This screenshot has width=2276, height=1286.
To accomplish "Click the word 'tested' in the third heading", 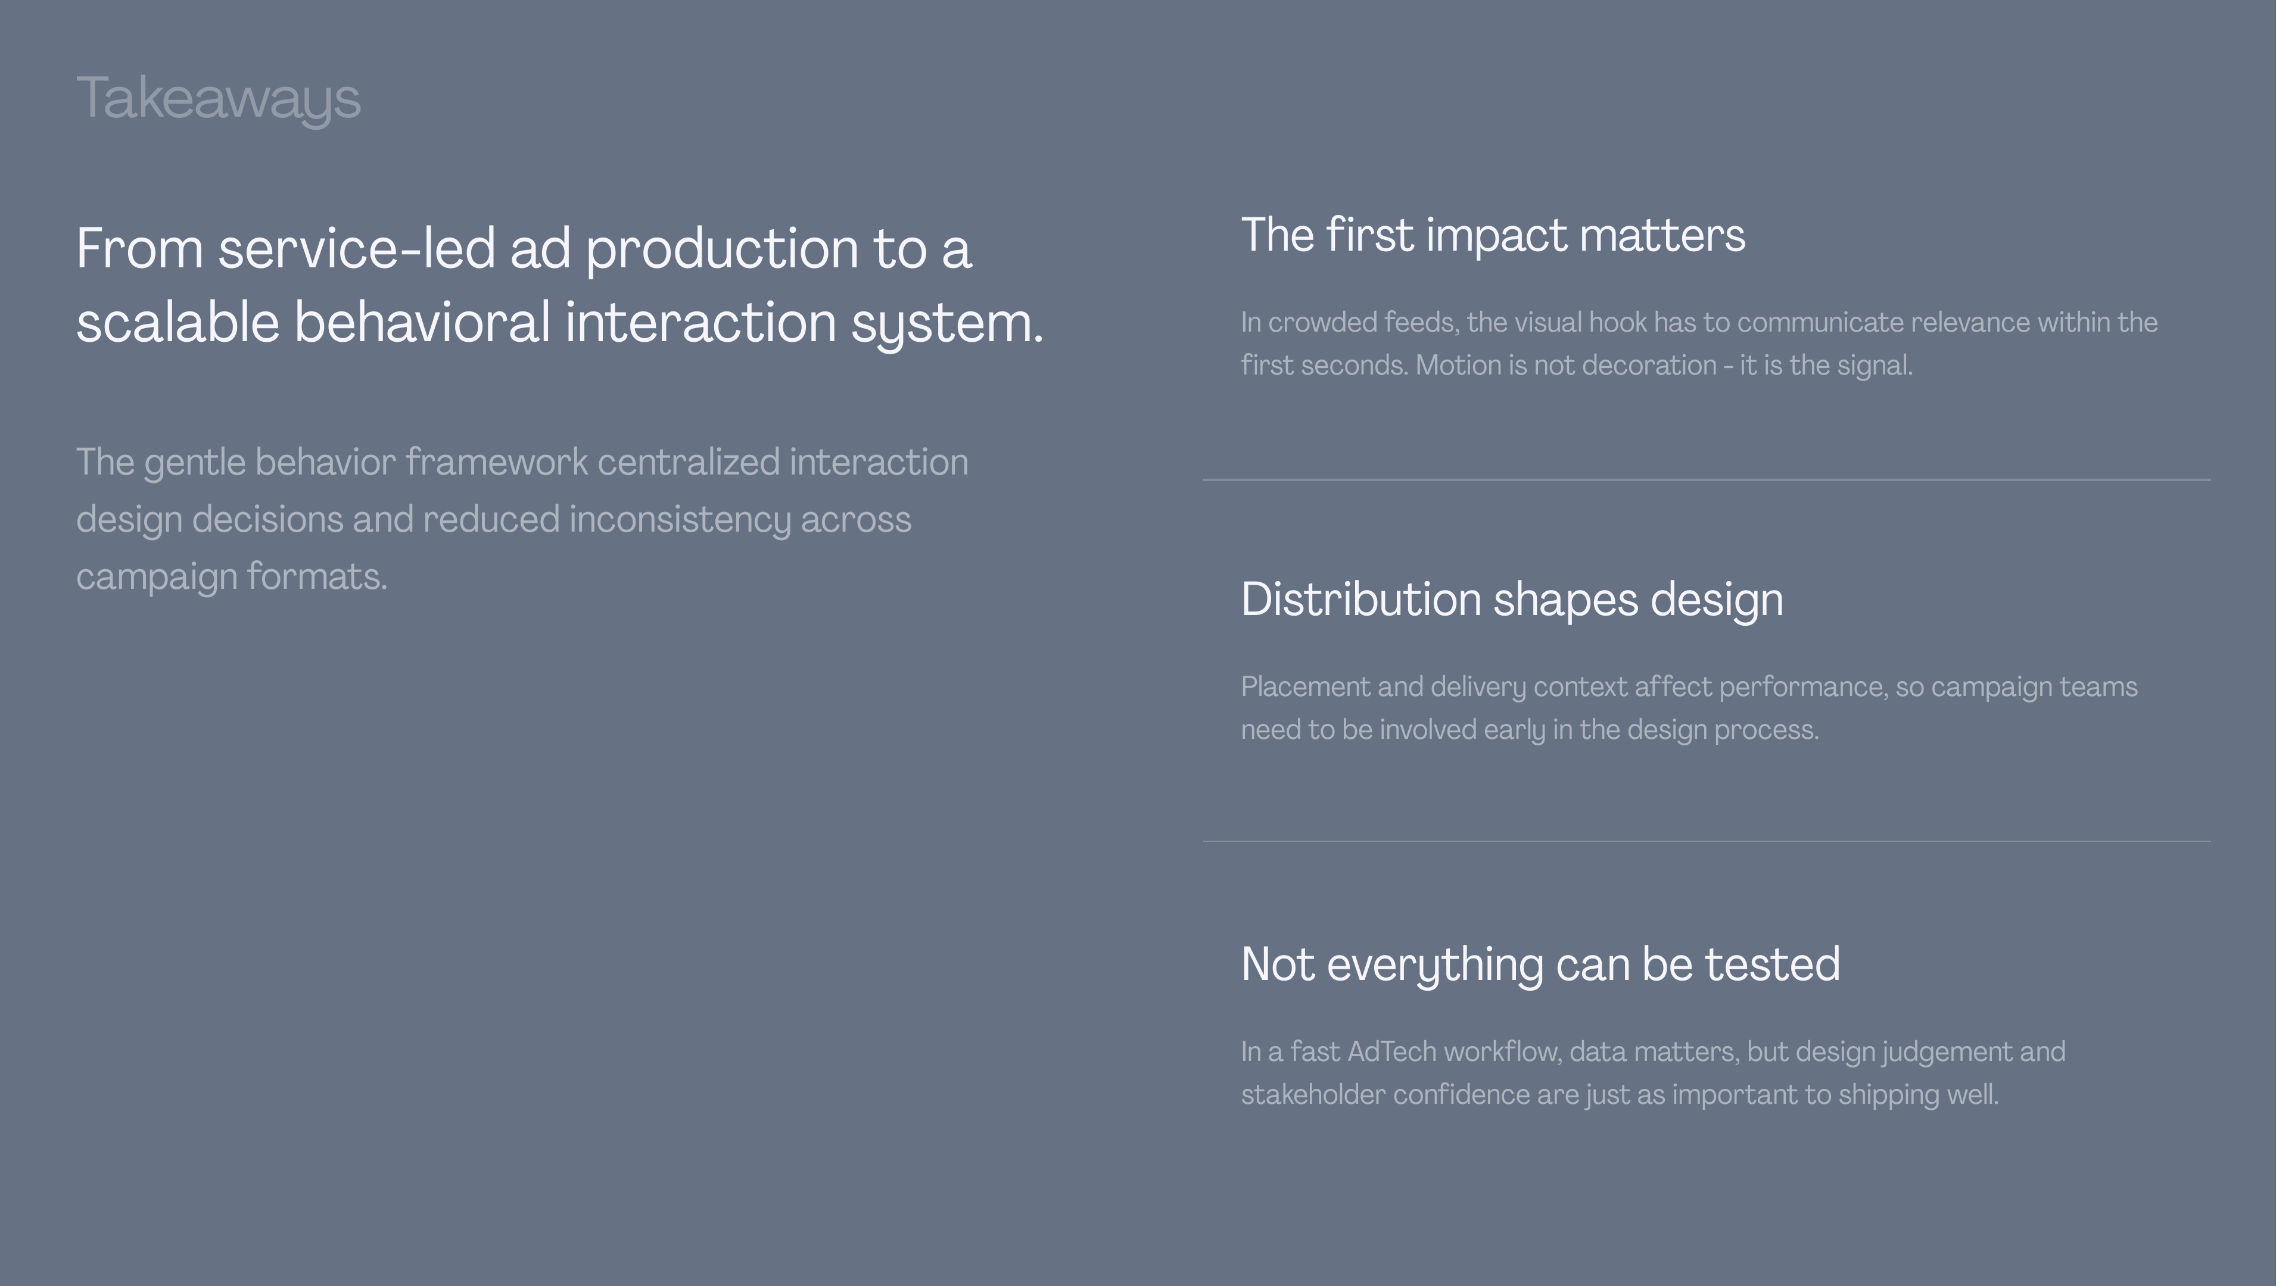I will tap(1773, 964).
